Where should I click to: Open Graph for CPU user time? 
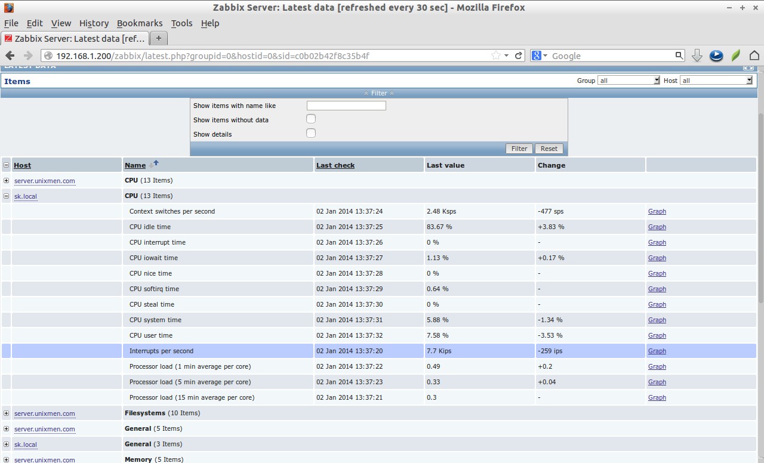pos(657,335)
